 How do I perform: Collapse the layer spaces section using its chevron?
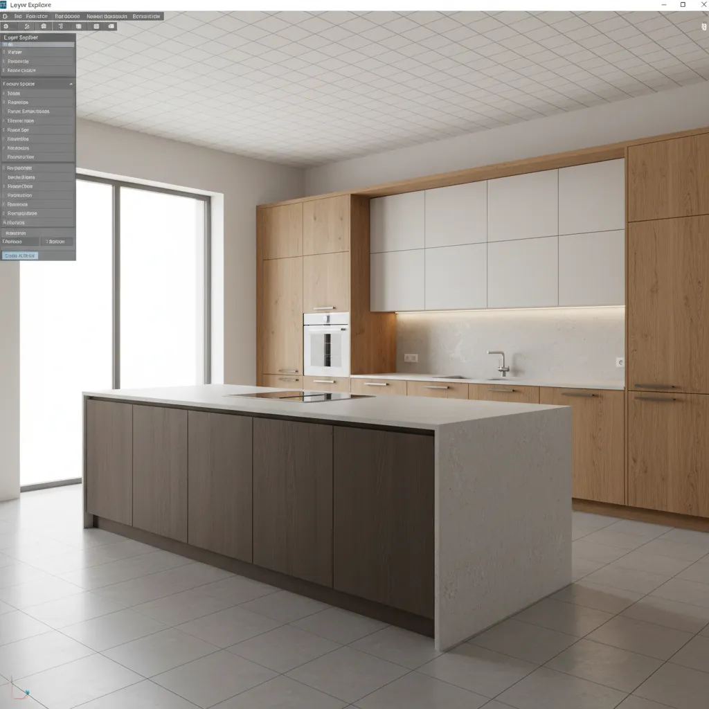[x=71, y=83]
